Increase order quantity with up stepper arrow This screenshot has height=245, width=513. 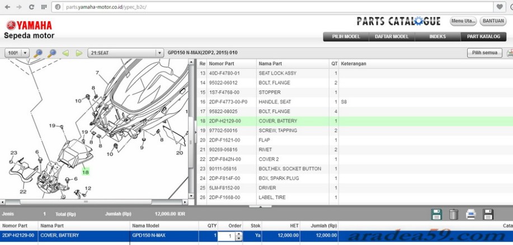click(239, 234)
